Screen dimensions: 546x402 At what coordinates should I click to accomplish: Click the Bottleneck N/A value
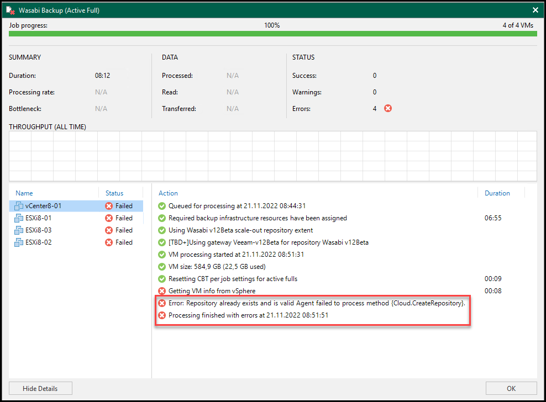point(101,109)
